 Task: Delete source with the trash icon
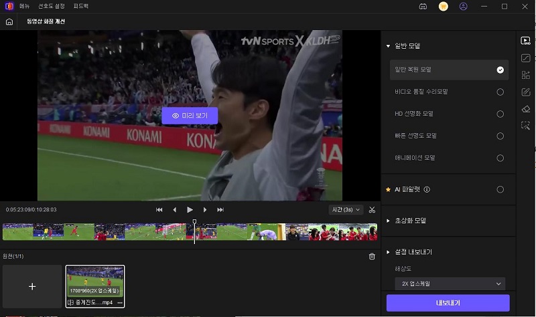tap(372, 256)
